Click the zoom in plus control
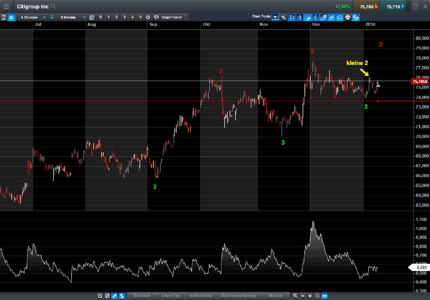This screenshot has height=300, width=430. coord(310,296)
